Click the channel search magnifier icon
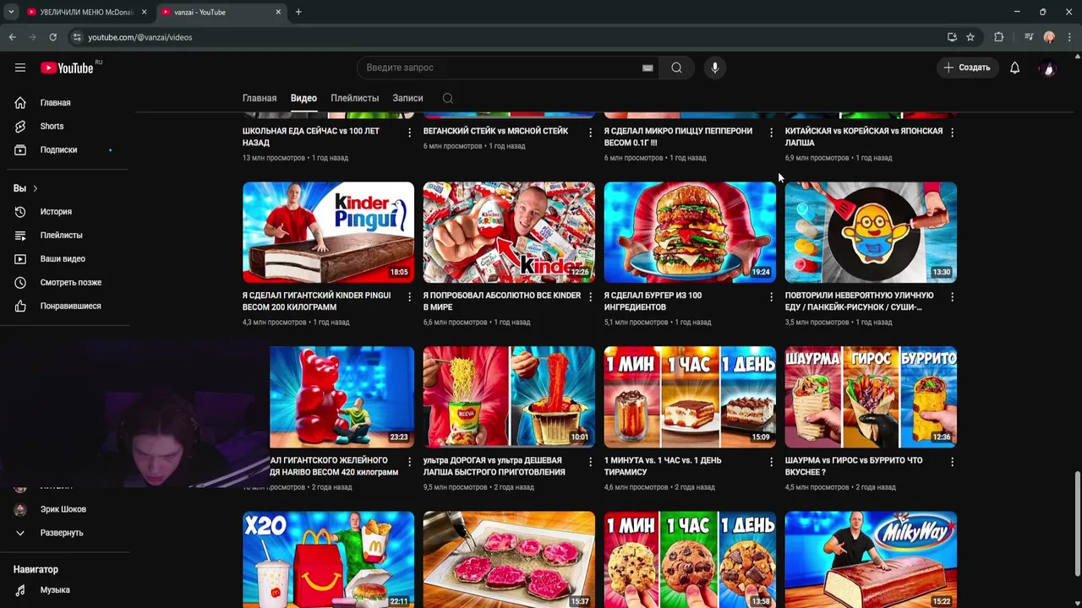 point(448,98)
